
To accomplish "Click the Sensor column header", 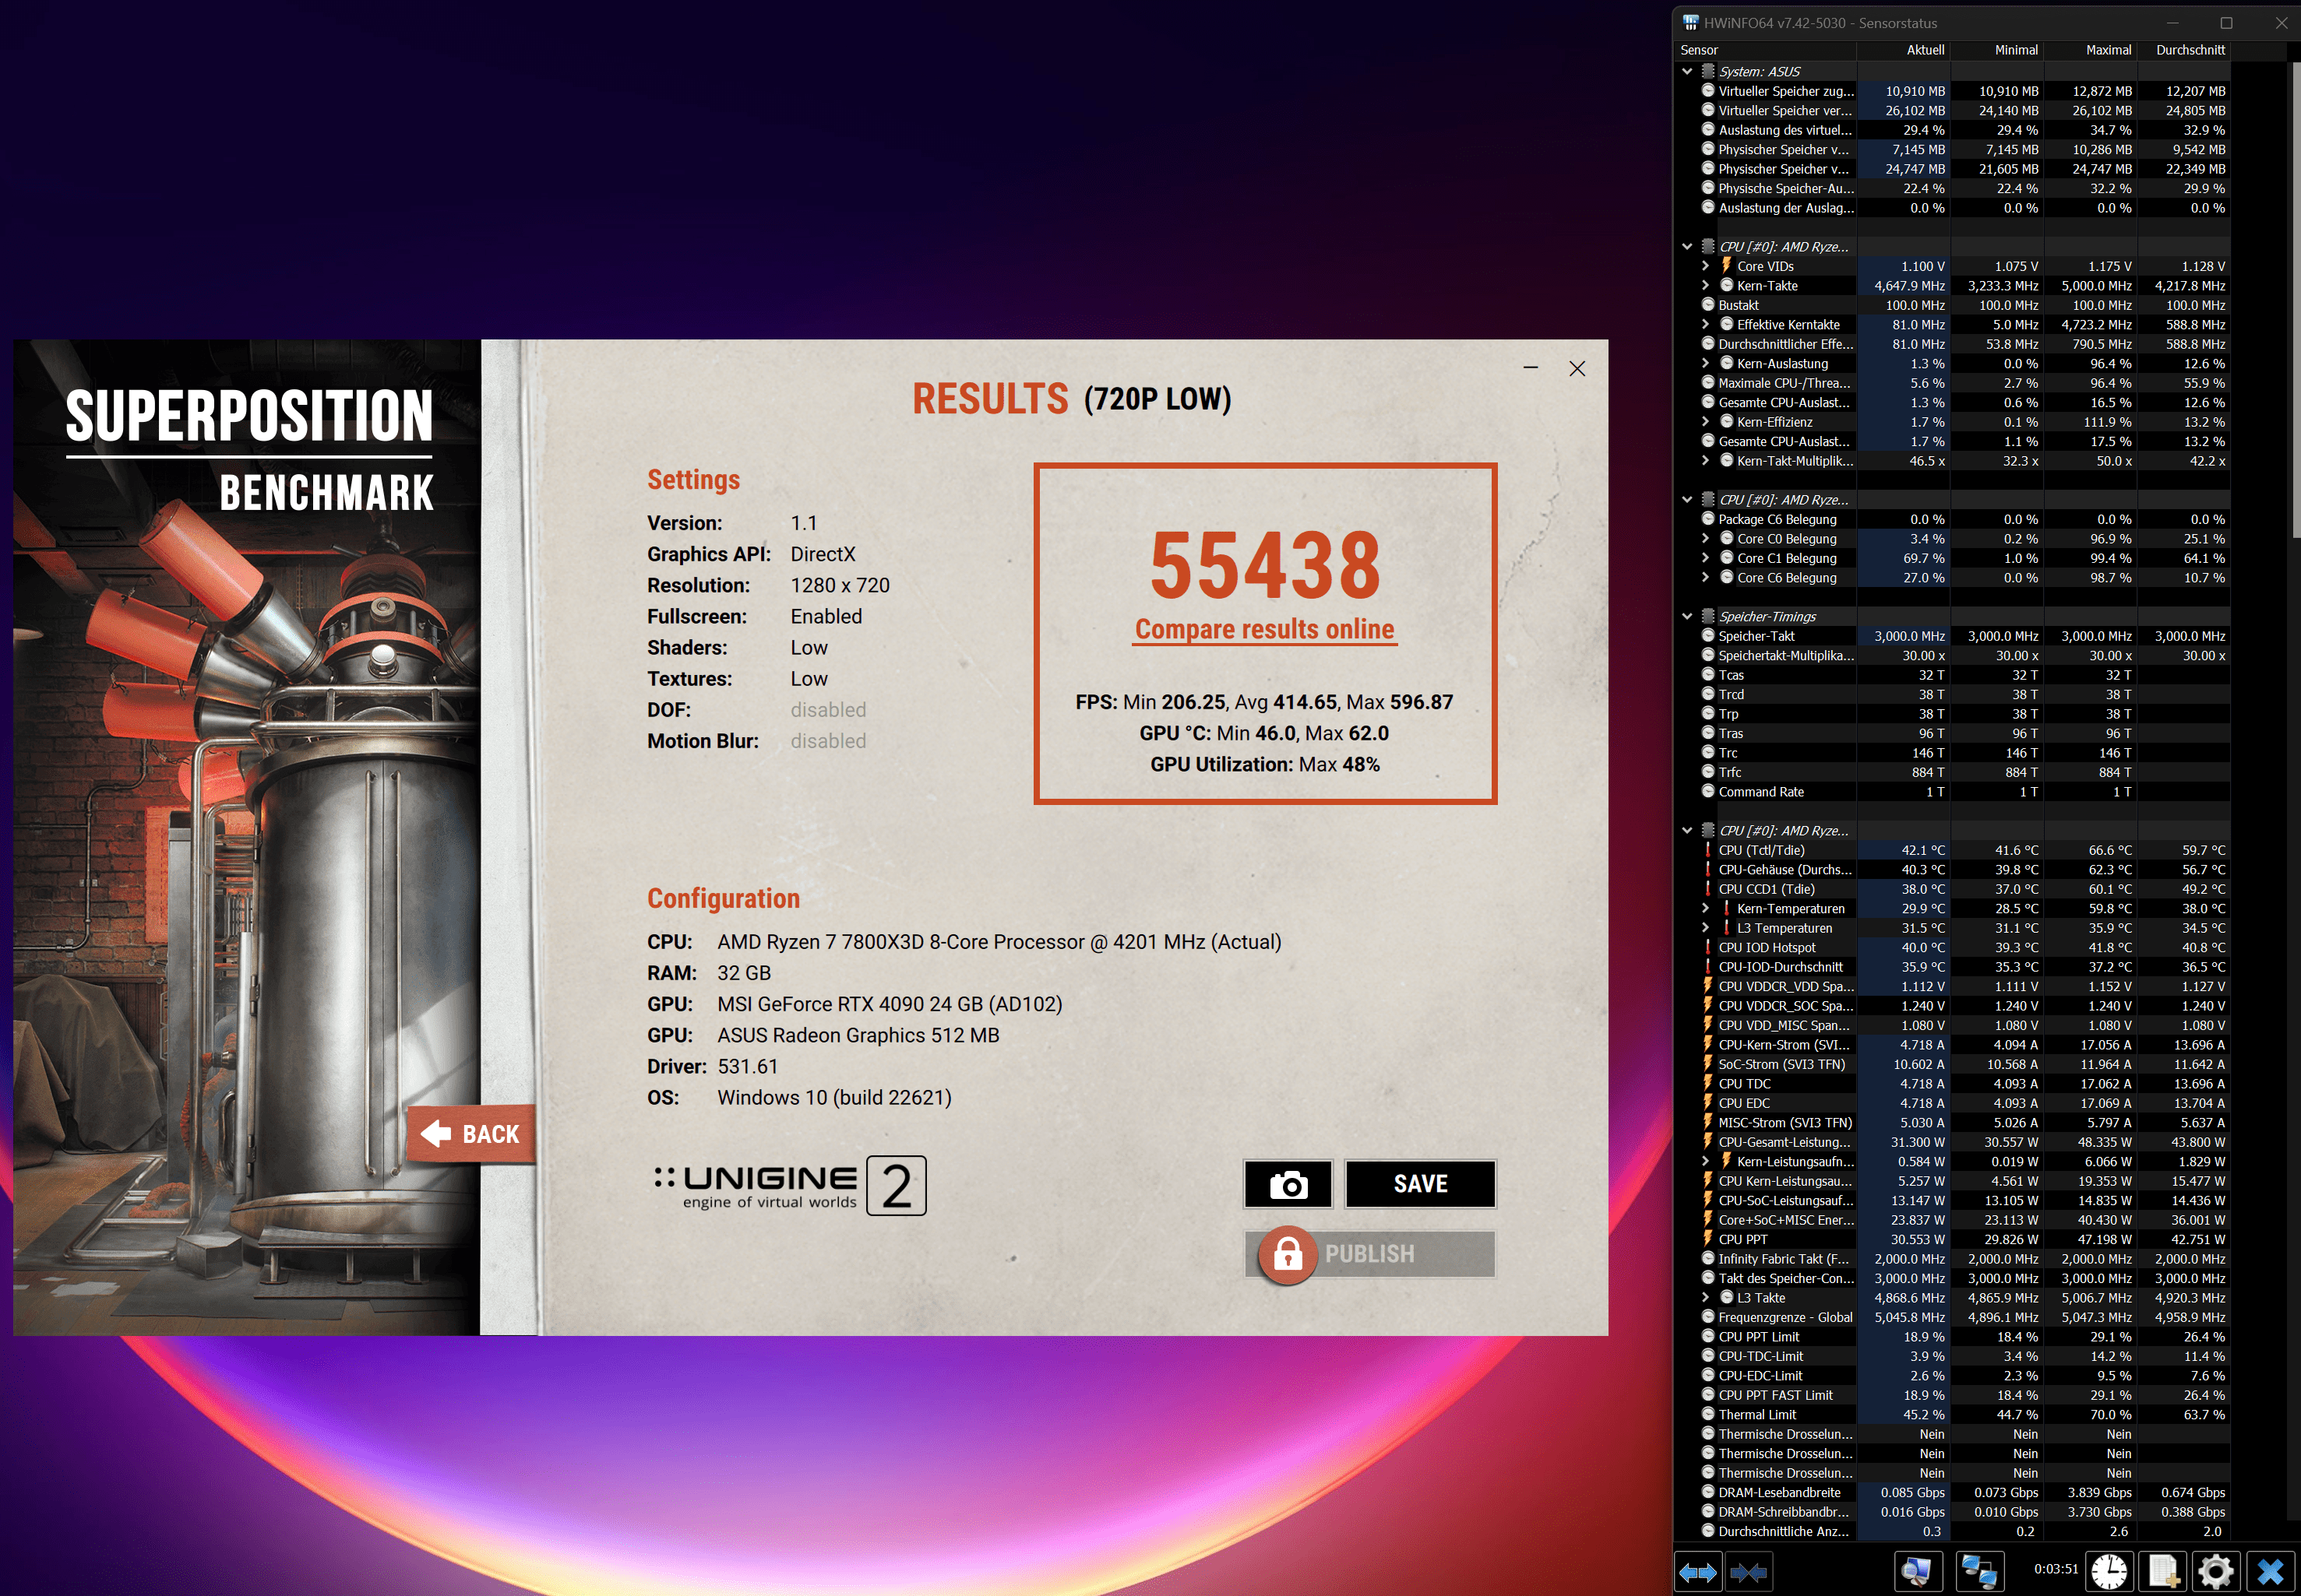I will [x=1766, y=50].
